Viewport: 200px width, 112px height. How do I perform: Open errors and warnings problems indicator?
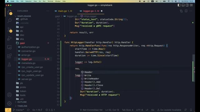point(50,110)
